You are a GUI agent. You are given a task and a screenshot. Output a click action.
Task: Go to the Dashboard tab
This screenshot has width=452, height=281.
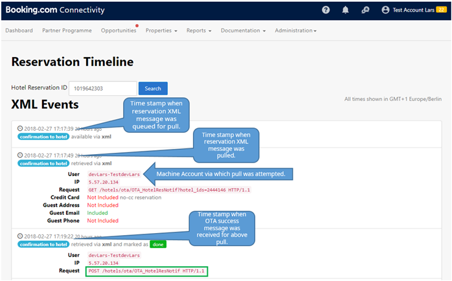coord(19,30)
